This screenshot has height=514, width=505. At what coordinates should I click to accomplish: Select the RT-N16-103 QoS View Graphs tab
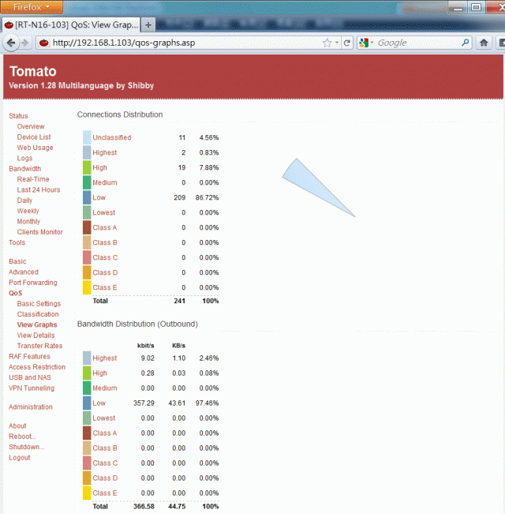(x=71, y=25)
